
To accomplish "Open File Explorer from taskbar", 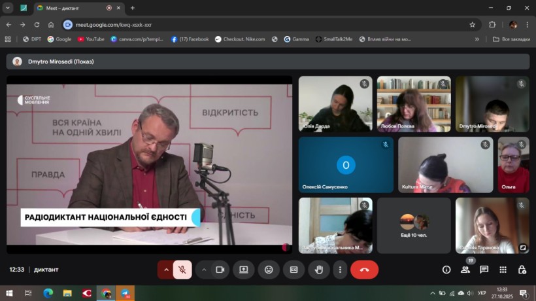I will pos(67,293).
